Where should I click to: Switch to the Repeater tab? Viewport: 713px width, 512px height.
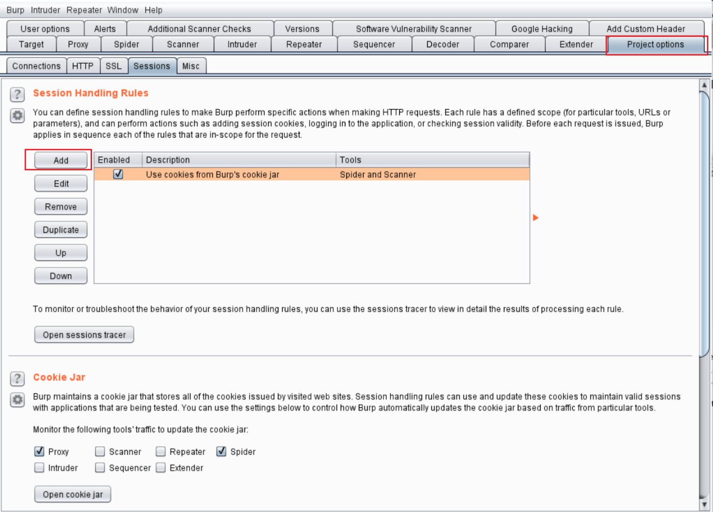click(304, 45)
